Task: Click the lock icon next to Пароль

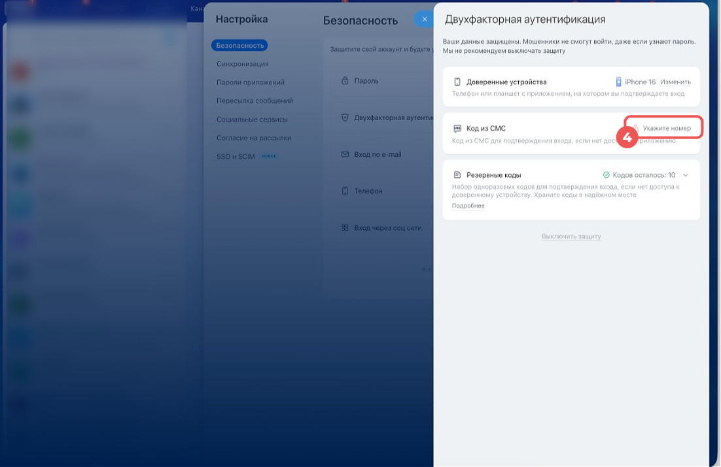Action: [345, 81]
